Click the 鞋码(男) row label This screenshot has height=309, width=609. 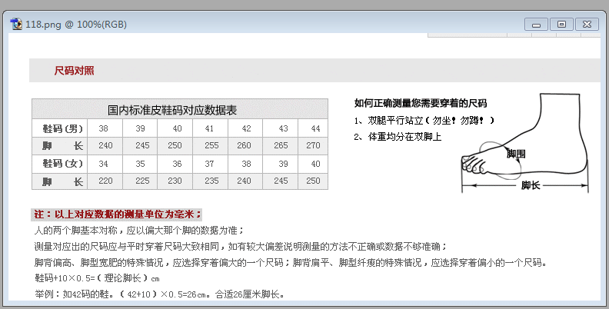62,128
